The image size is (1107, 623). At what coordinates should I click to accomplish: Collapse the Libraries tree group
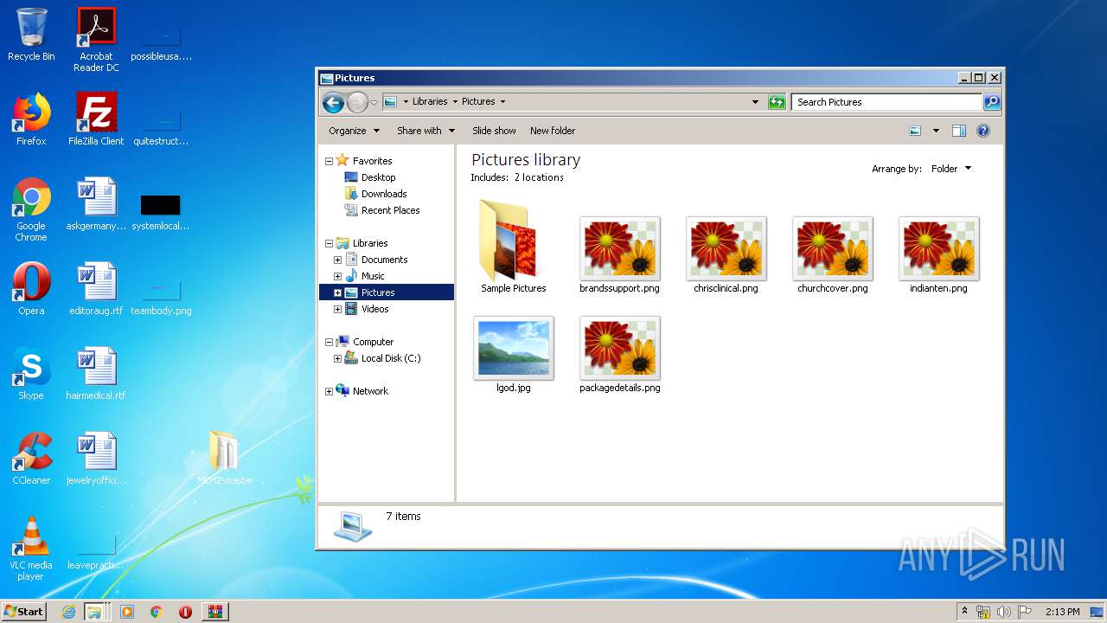[329, 243]
